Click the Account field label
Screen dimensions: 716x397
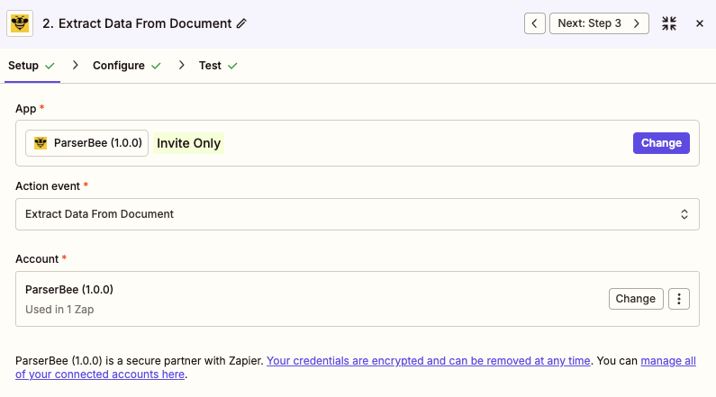37,258
